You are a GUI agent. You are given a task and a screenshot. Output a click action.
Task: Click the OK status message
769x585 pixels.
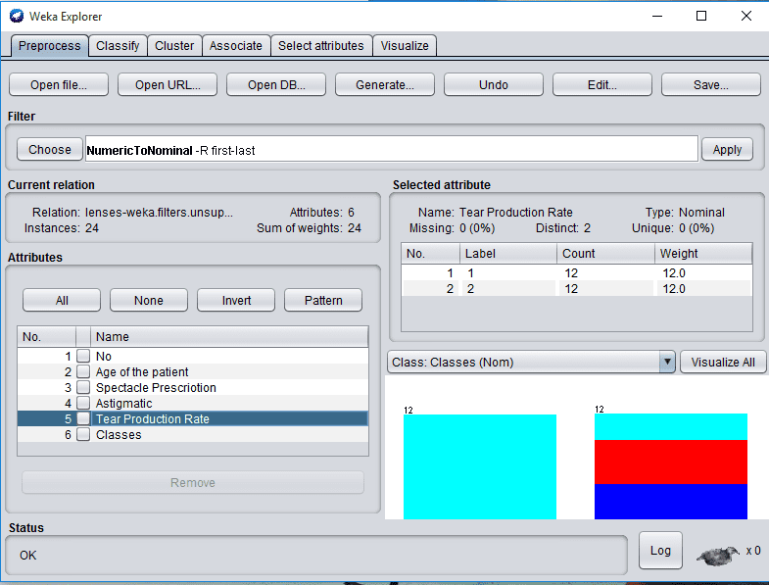[x=28, y=555]
